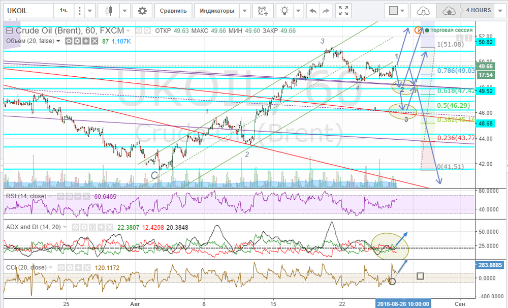
Task: Redo the last undone chart action
Action: click(x=326, y=11)
